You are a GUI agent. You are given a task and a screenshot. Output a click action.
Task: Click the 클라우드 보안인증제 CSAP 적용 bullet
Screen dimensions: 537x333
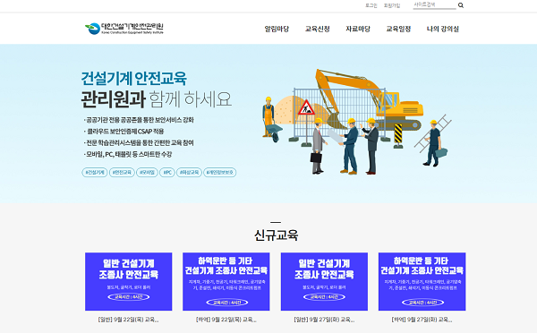(x=124, y=132)
